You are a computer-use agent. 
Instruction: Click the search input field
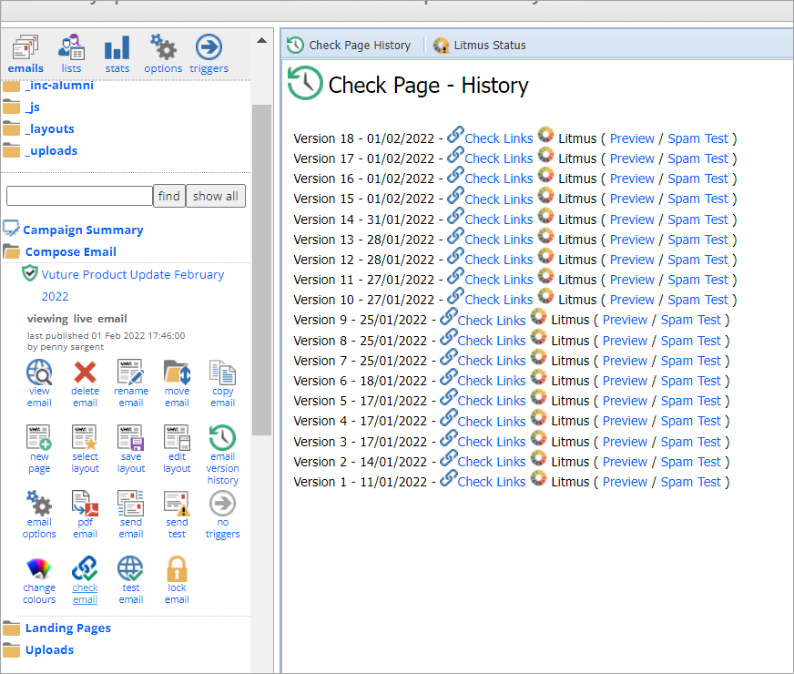tap(79, 196)
